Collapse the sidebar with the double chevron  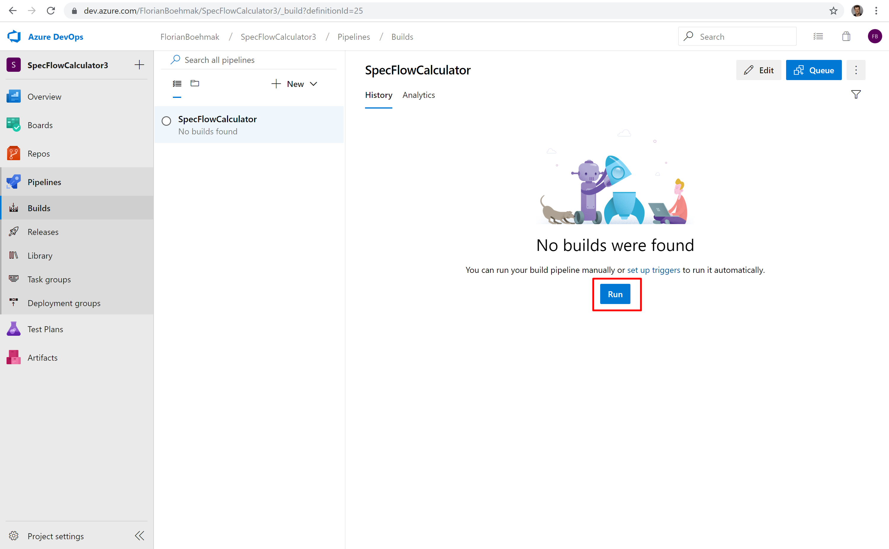(139, 536)
